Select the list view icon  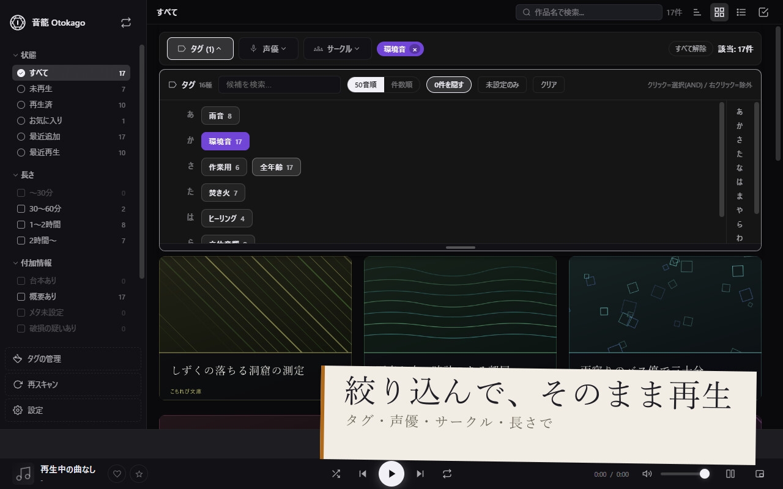tap(741, 12)
